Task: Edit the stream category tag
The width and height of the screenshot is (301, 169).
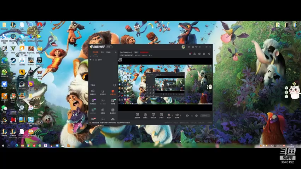Action: (x=126, y=55)
